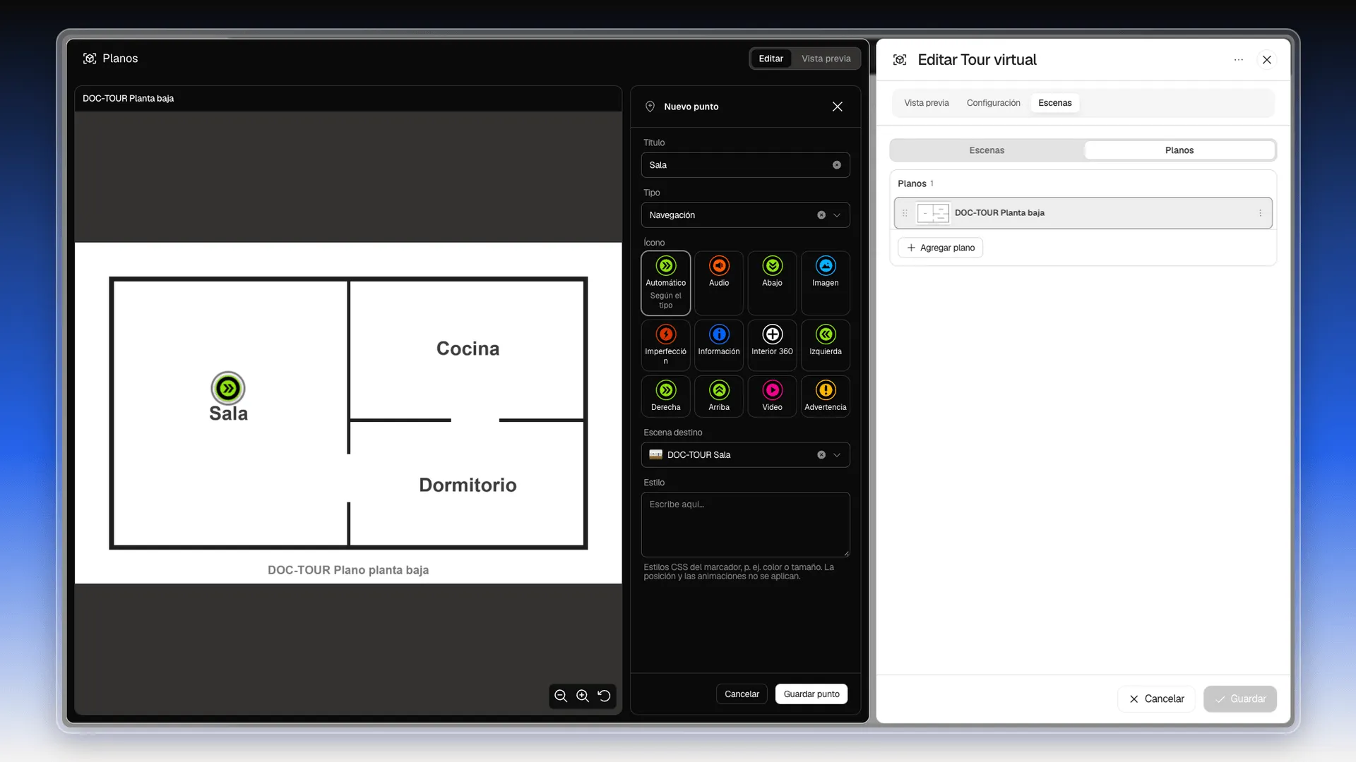This screenshot has height=762, width=1356.
Task: Open the Escenas tab
Action: coord(1054,103)
